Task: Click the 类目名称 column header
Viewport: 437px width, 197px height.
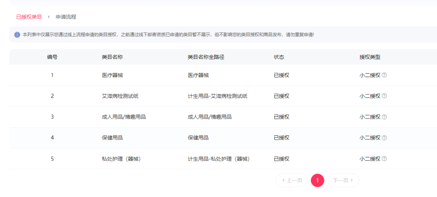Action: coord(112,57)
